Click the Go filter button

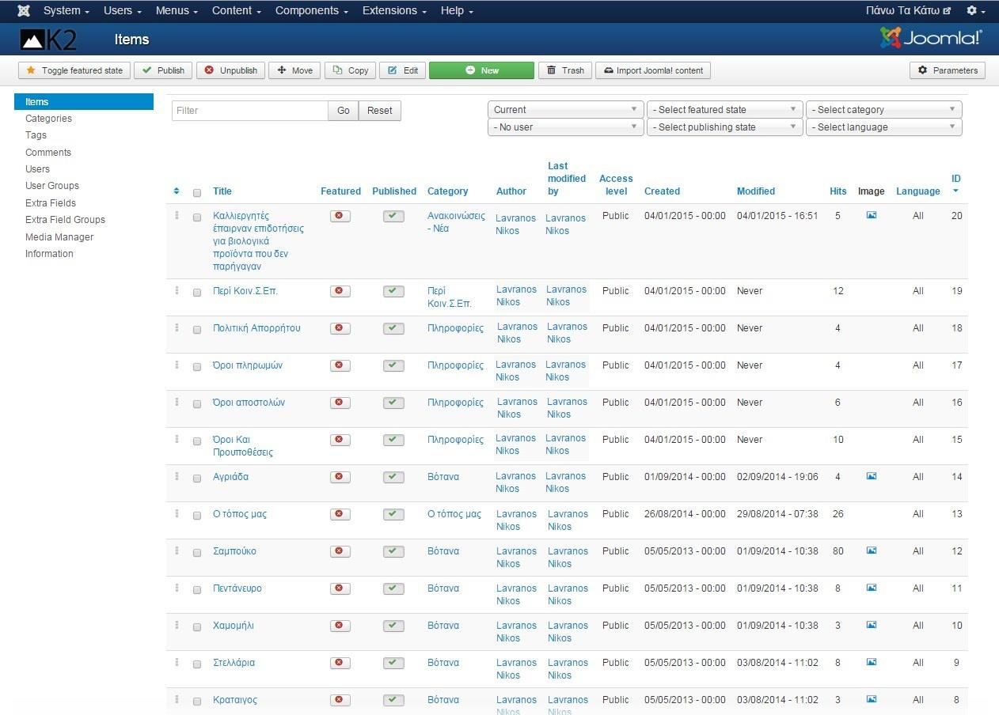point(344,111)
